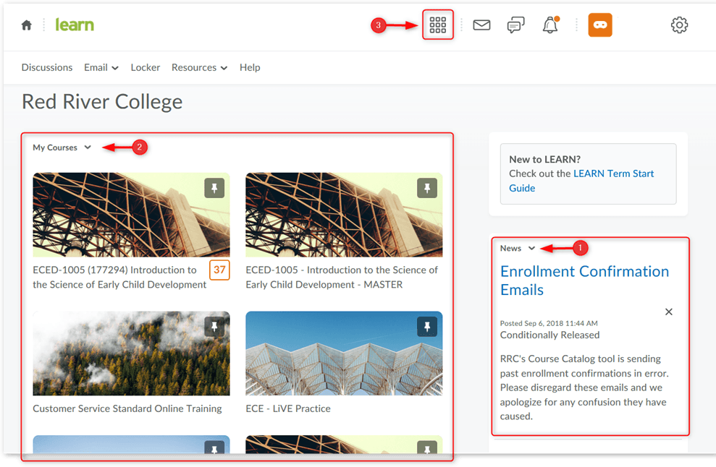Click the home icon
Image resolution: width=716 pixels, height=467 pixels.
27,25
